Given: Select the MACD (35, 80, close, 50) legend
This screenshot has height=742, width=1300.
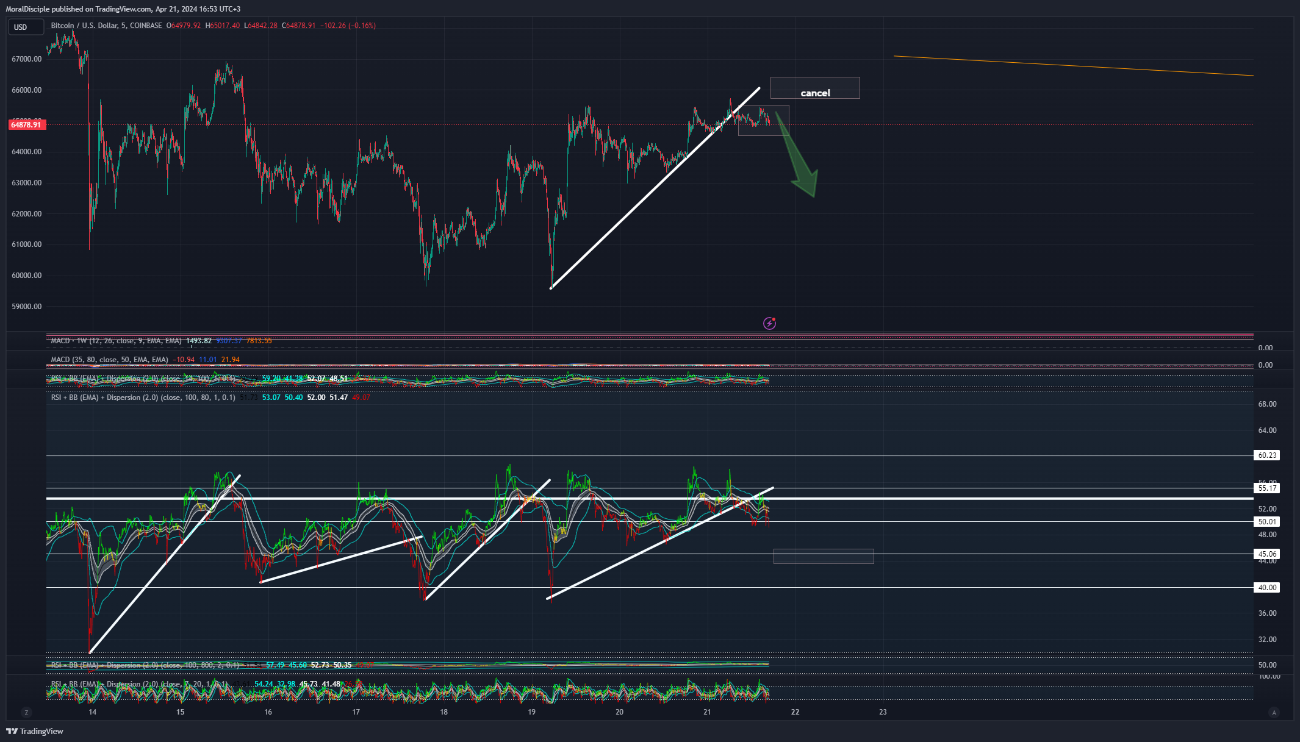Looking at the screenshot, I should pyautogui.click(x=110, y=360).
